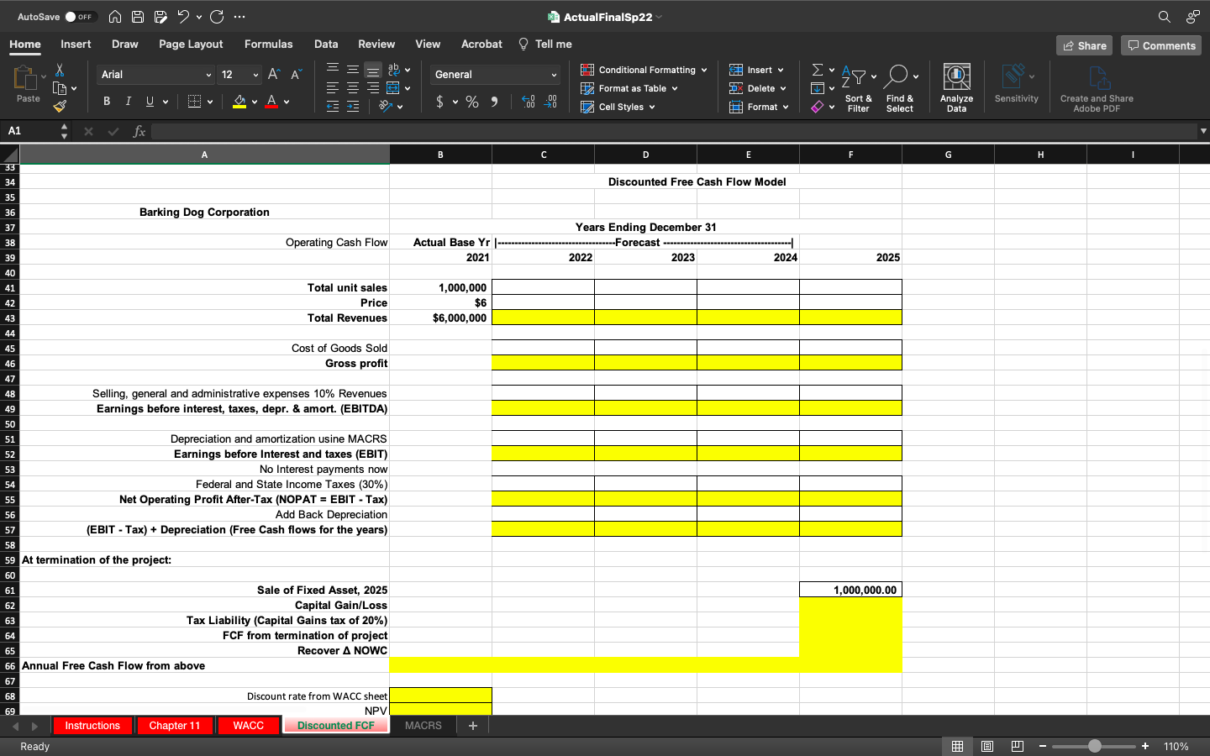
Task: Open the Find & Select magnifier
Action: click(899, 87)
